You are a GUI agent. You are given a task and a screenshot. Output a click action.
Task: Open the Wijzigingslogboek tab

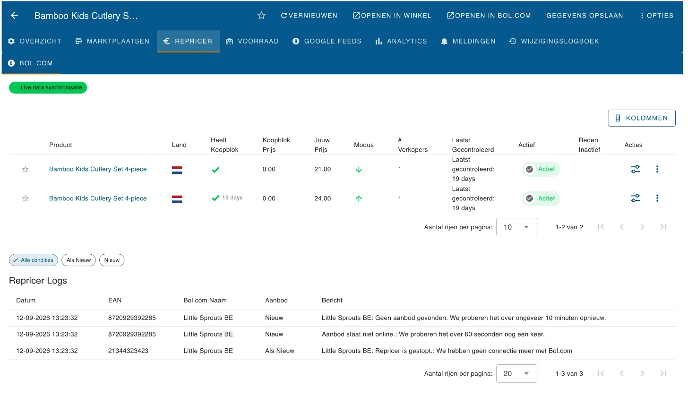point(554,41)
